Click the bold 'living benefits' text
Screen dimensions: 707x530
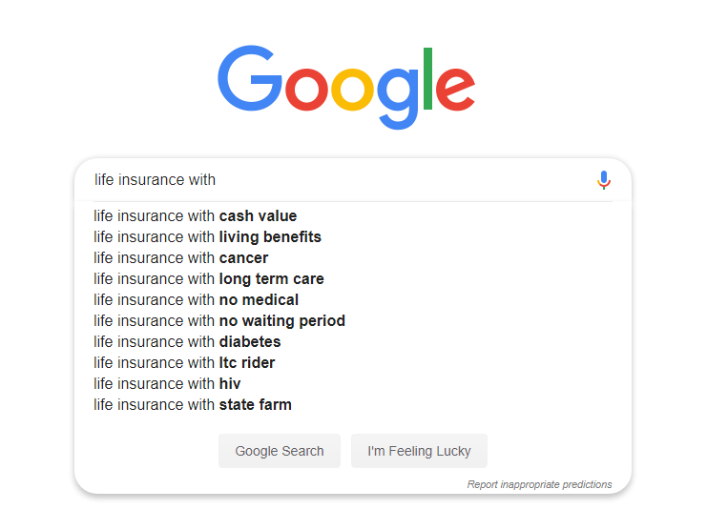point(270,236)
